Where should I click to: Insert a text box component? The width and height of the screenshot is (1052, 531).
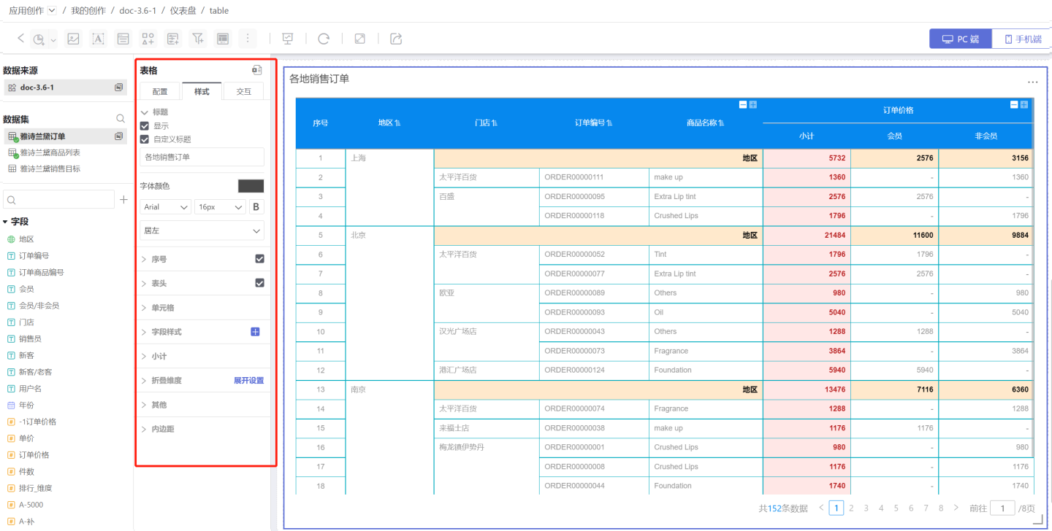tap(98, 39)
